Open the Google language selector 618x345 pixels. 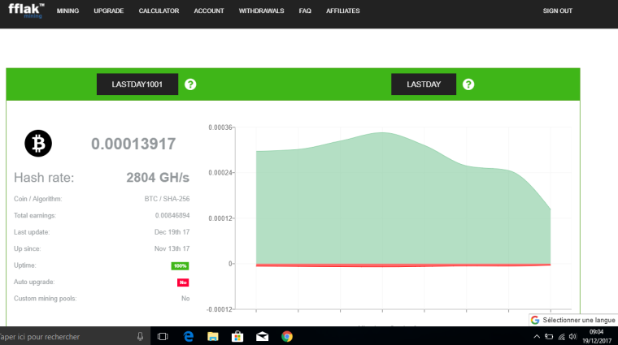click(x=573, y=320)
